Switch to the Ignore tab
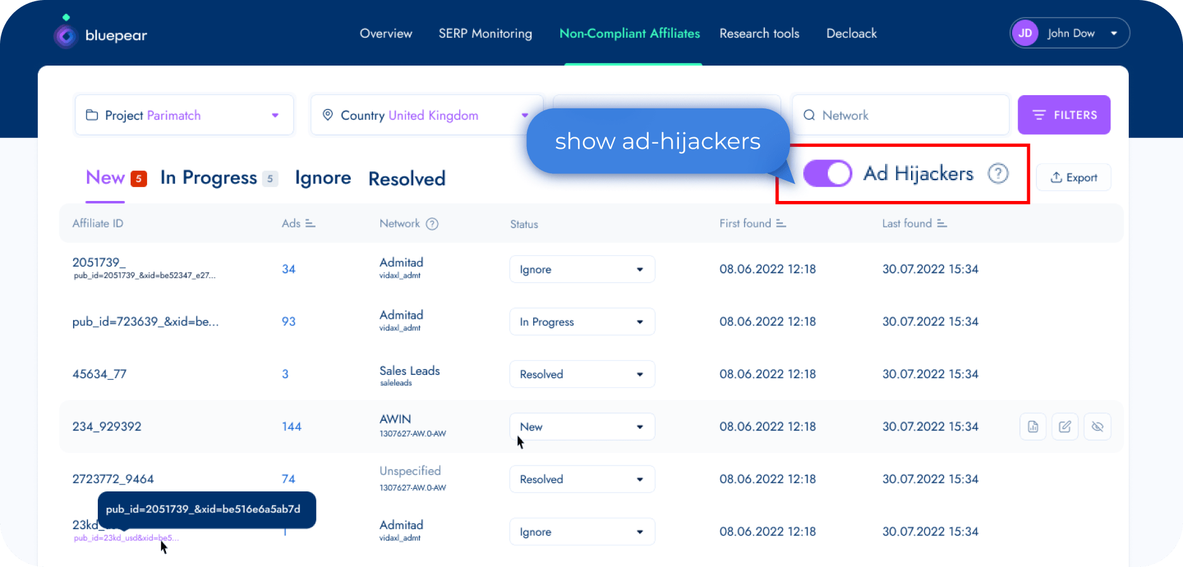Viewport: 1183px width, 567px height. pos(323,178)
